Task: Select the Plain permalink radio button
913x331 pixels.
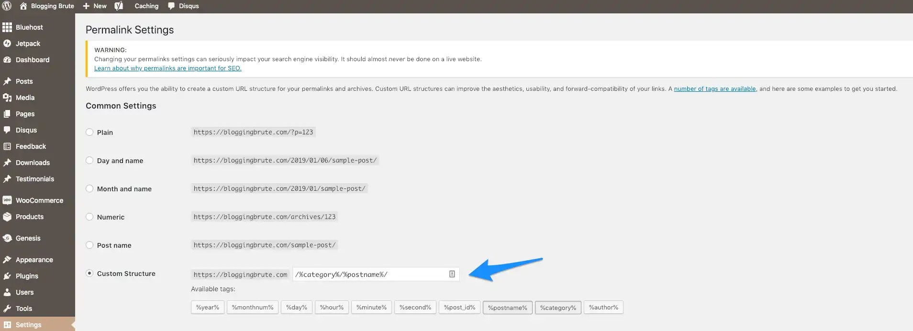Action: [89, 132]
